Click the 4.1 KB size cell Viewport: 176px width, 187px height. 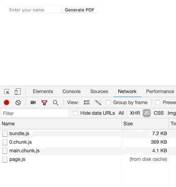[x=160, y=151]
